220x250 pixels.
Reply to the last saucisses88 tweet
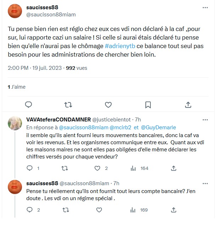[x=30, y=210]
